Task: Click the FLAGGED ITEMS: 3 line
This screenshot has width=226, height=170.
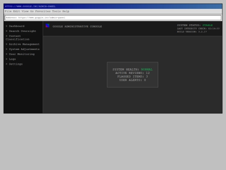Action: pyautogui.click(x=132, y=77)
